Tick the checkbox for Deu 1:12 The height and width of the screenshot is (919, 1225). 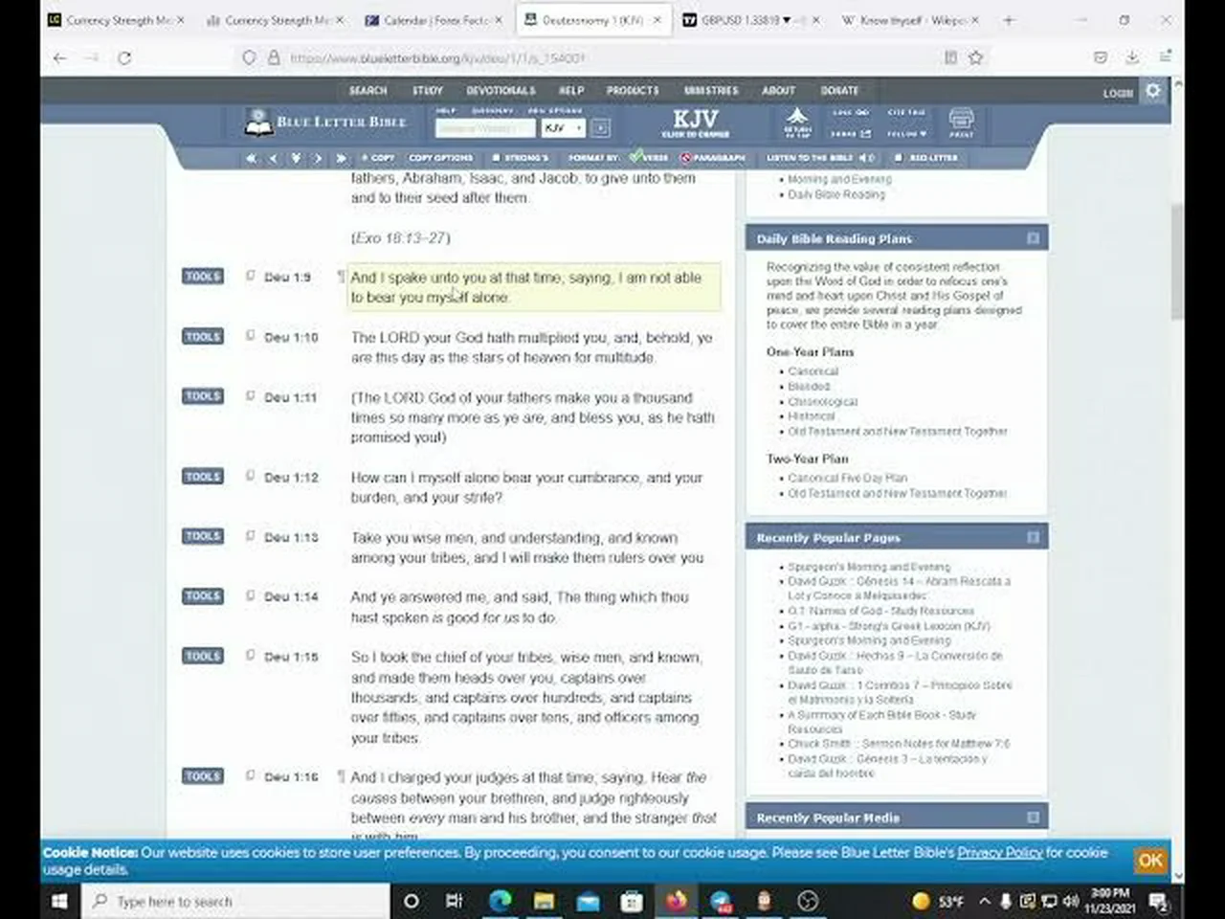(250, 476)
